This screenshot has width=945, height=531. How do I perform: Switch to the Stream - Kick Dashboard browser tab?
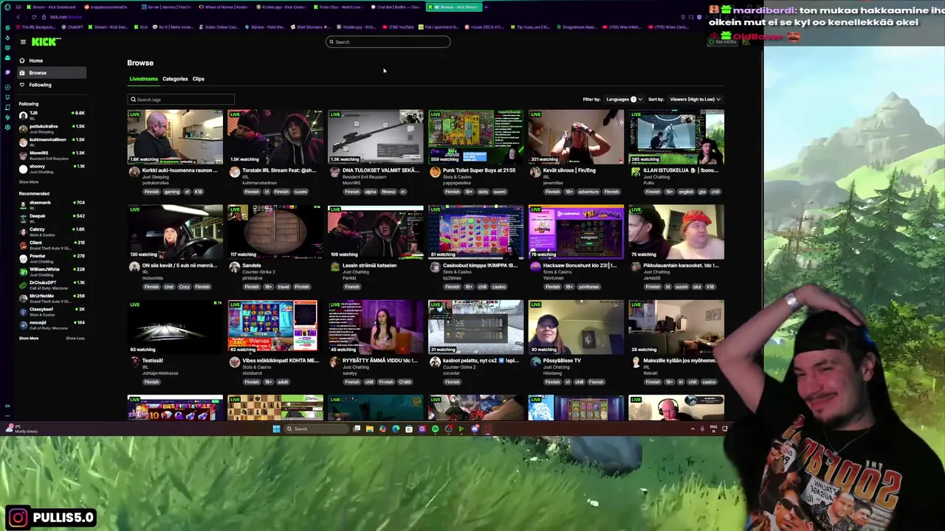point(52,7)
